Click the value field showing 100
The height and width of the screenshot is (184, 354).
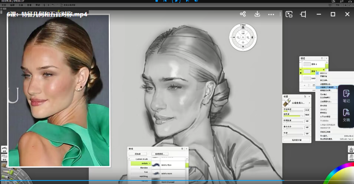(x=307, y=115)
